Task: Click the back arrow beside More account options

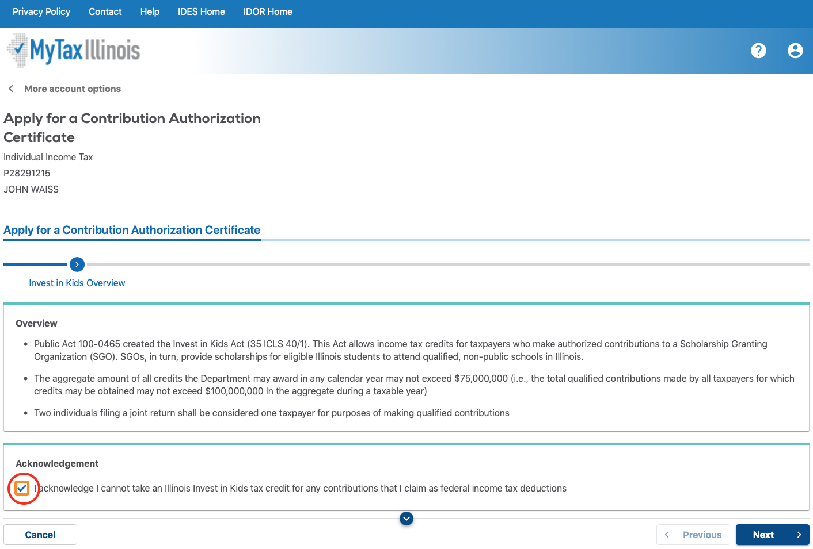Action: (x=11, y=89)
